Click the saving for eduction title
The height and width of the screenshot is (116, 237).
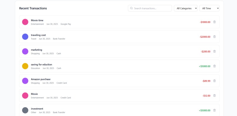pyautogui.click(x=41, y=64)
